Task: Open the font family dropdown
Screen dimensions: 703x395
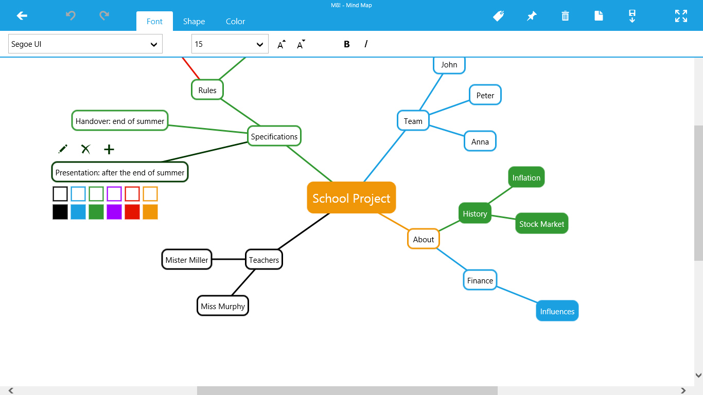Action: [x=85, y=44]
